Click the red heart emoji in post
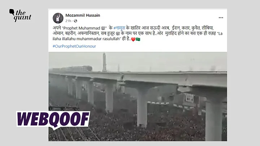This screenshot has height=146, width=260. click(x=133, y=39)
